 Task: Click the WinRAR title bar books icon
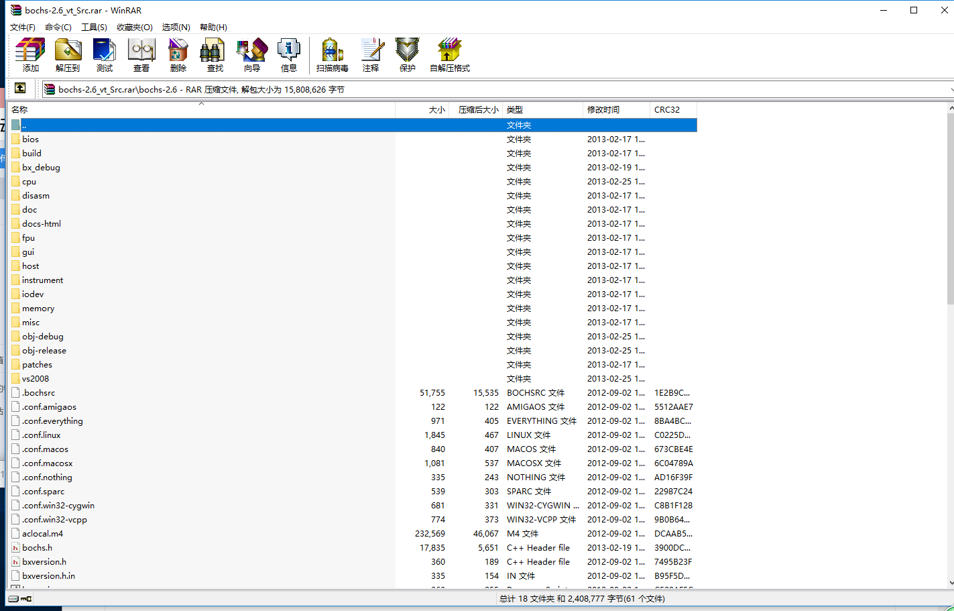pos(15,10)
